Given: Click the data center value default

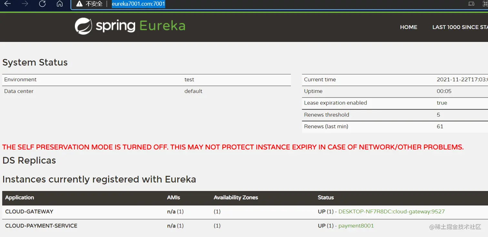Looking at the screenshot, I should 193,91.
